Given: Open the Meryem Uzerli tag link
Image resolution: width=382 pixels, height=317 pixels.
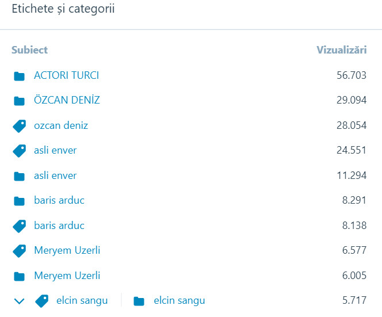Looking at the screenshot, I should 67,250.
